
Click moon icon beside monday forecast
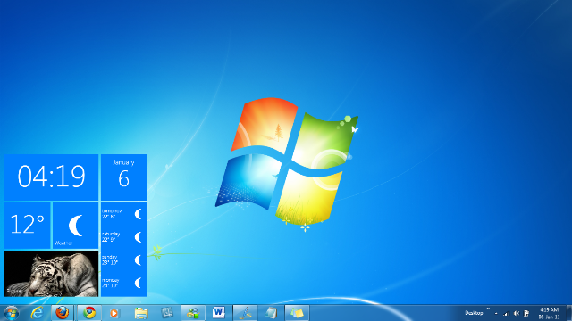[138, 283]
